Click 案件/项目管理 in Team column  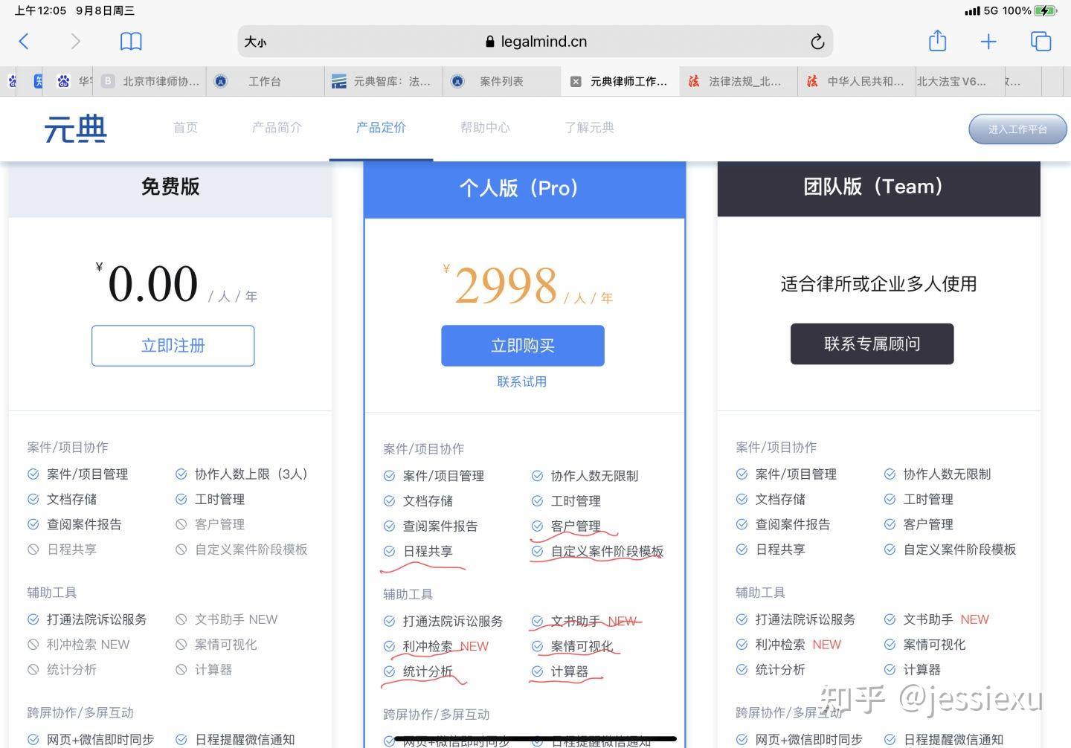pos(796,474)
